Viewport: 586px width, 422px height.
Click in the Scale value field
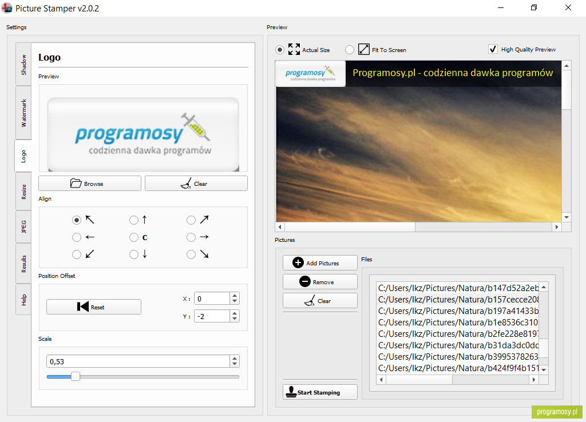pyautogui.click(x=138, y=361)
